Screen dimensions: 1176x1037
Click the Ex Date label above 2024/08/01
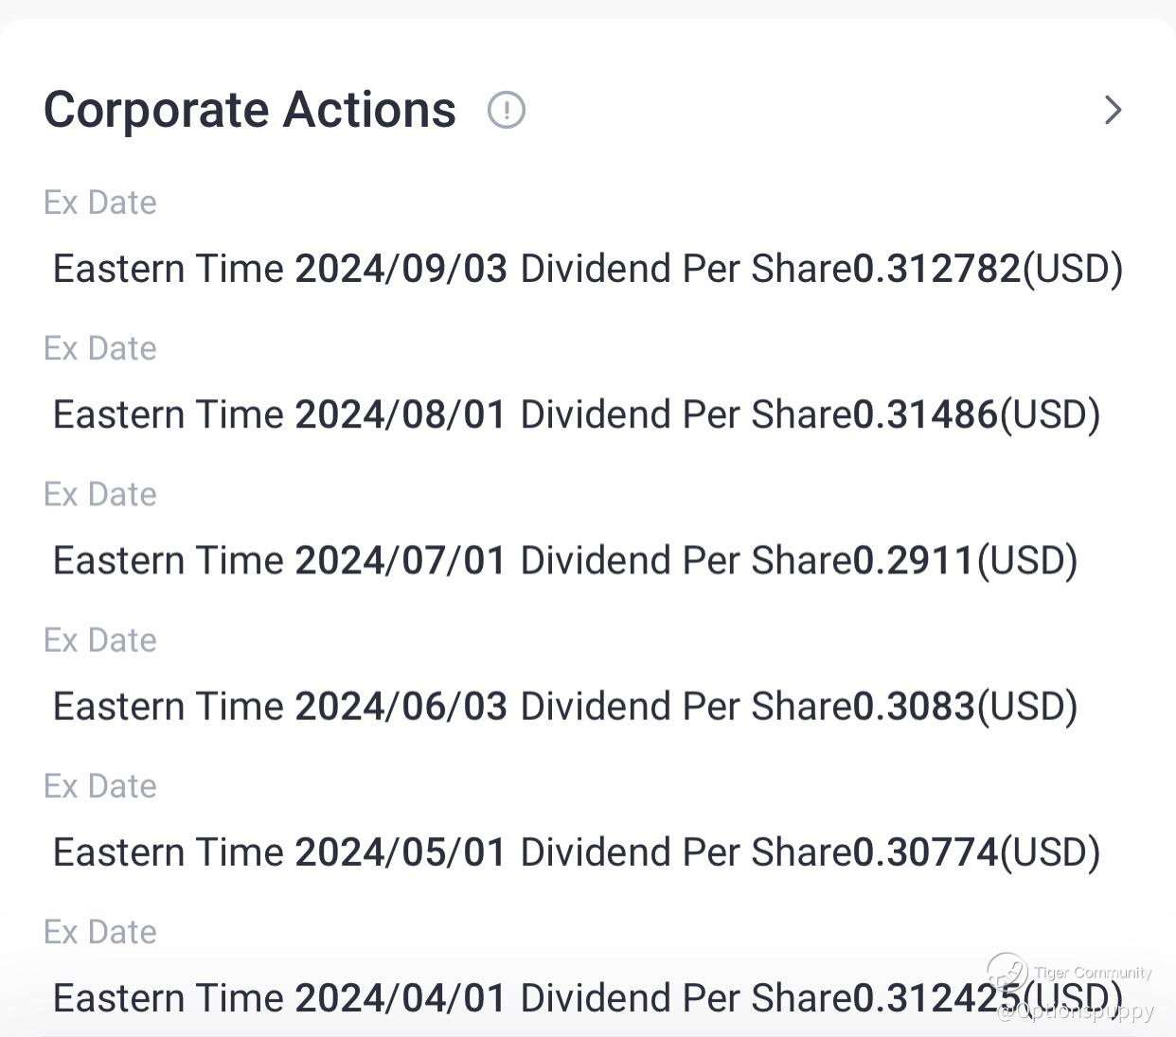click(x=100, y=348)
